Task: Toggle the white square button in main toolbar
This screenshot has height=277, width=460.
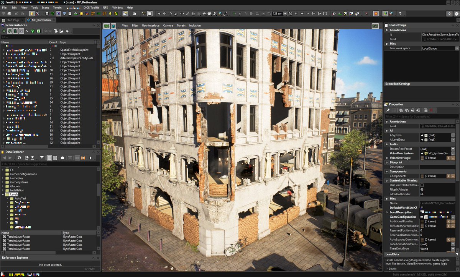Action: [150, 14]
